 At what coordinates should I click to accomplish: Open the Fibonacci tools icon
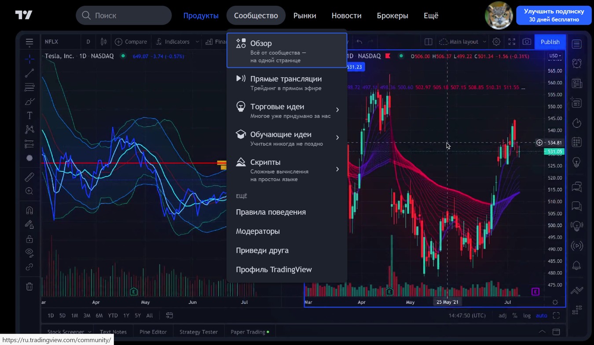point(29,87)
